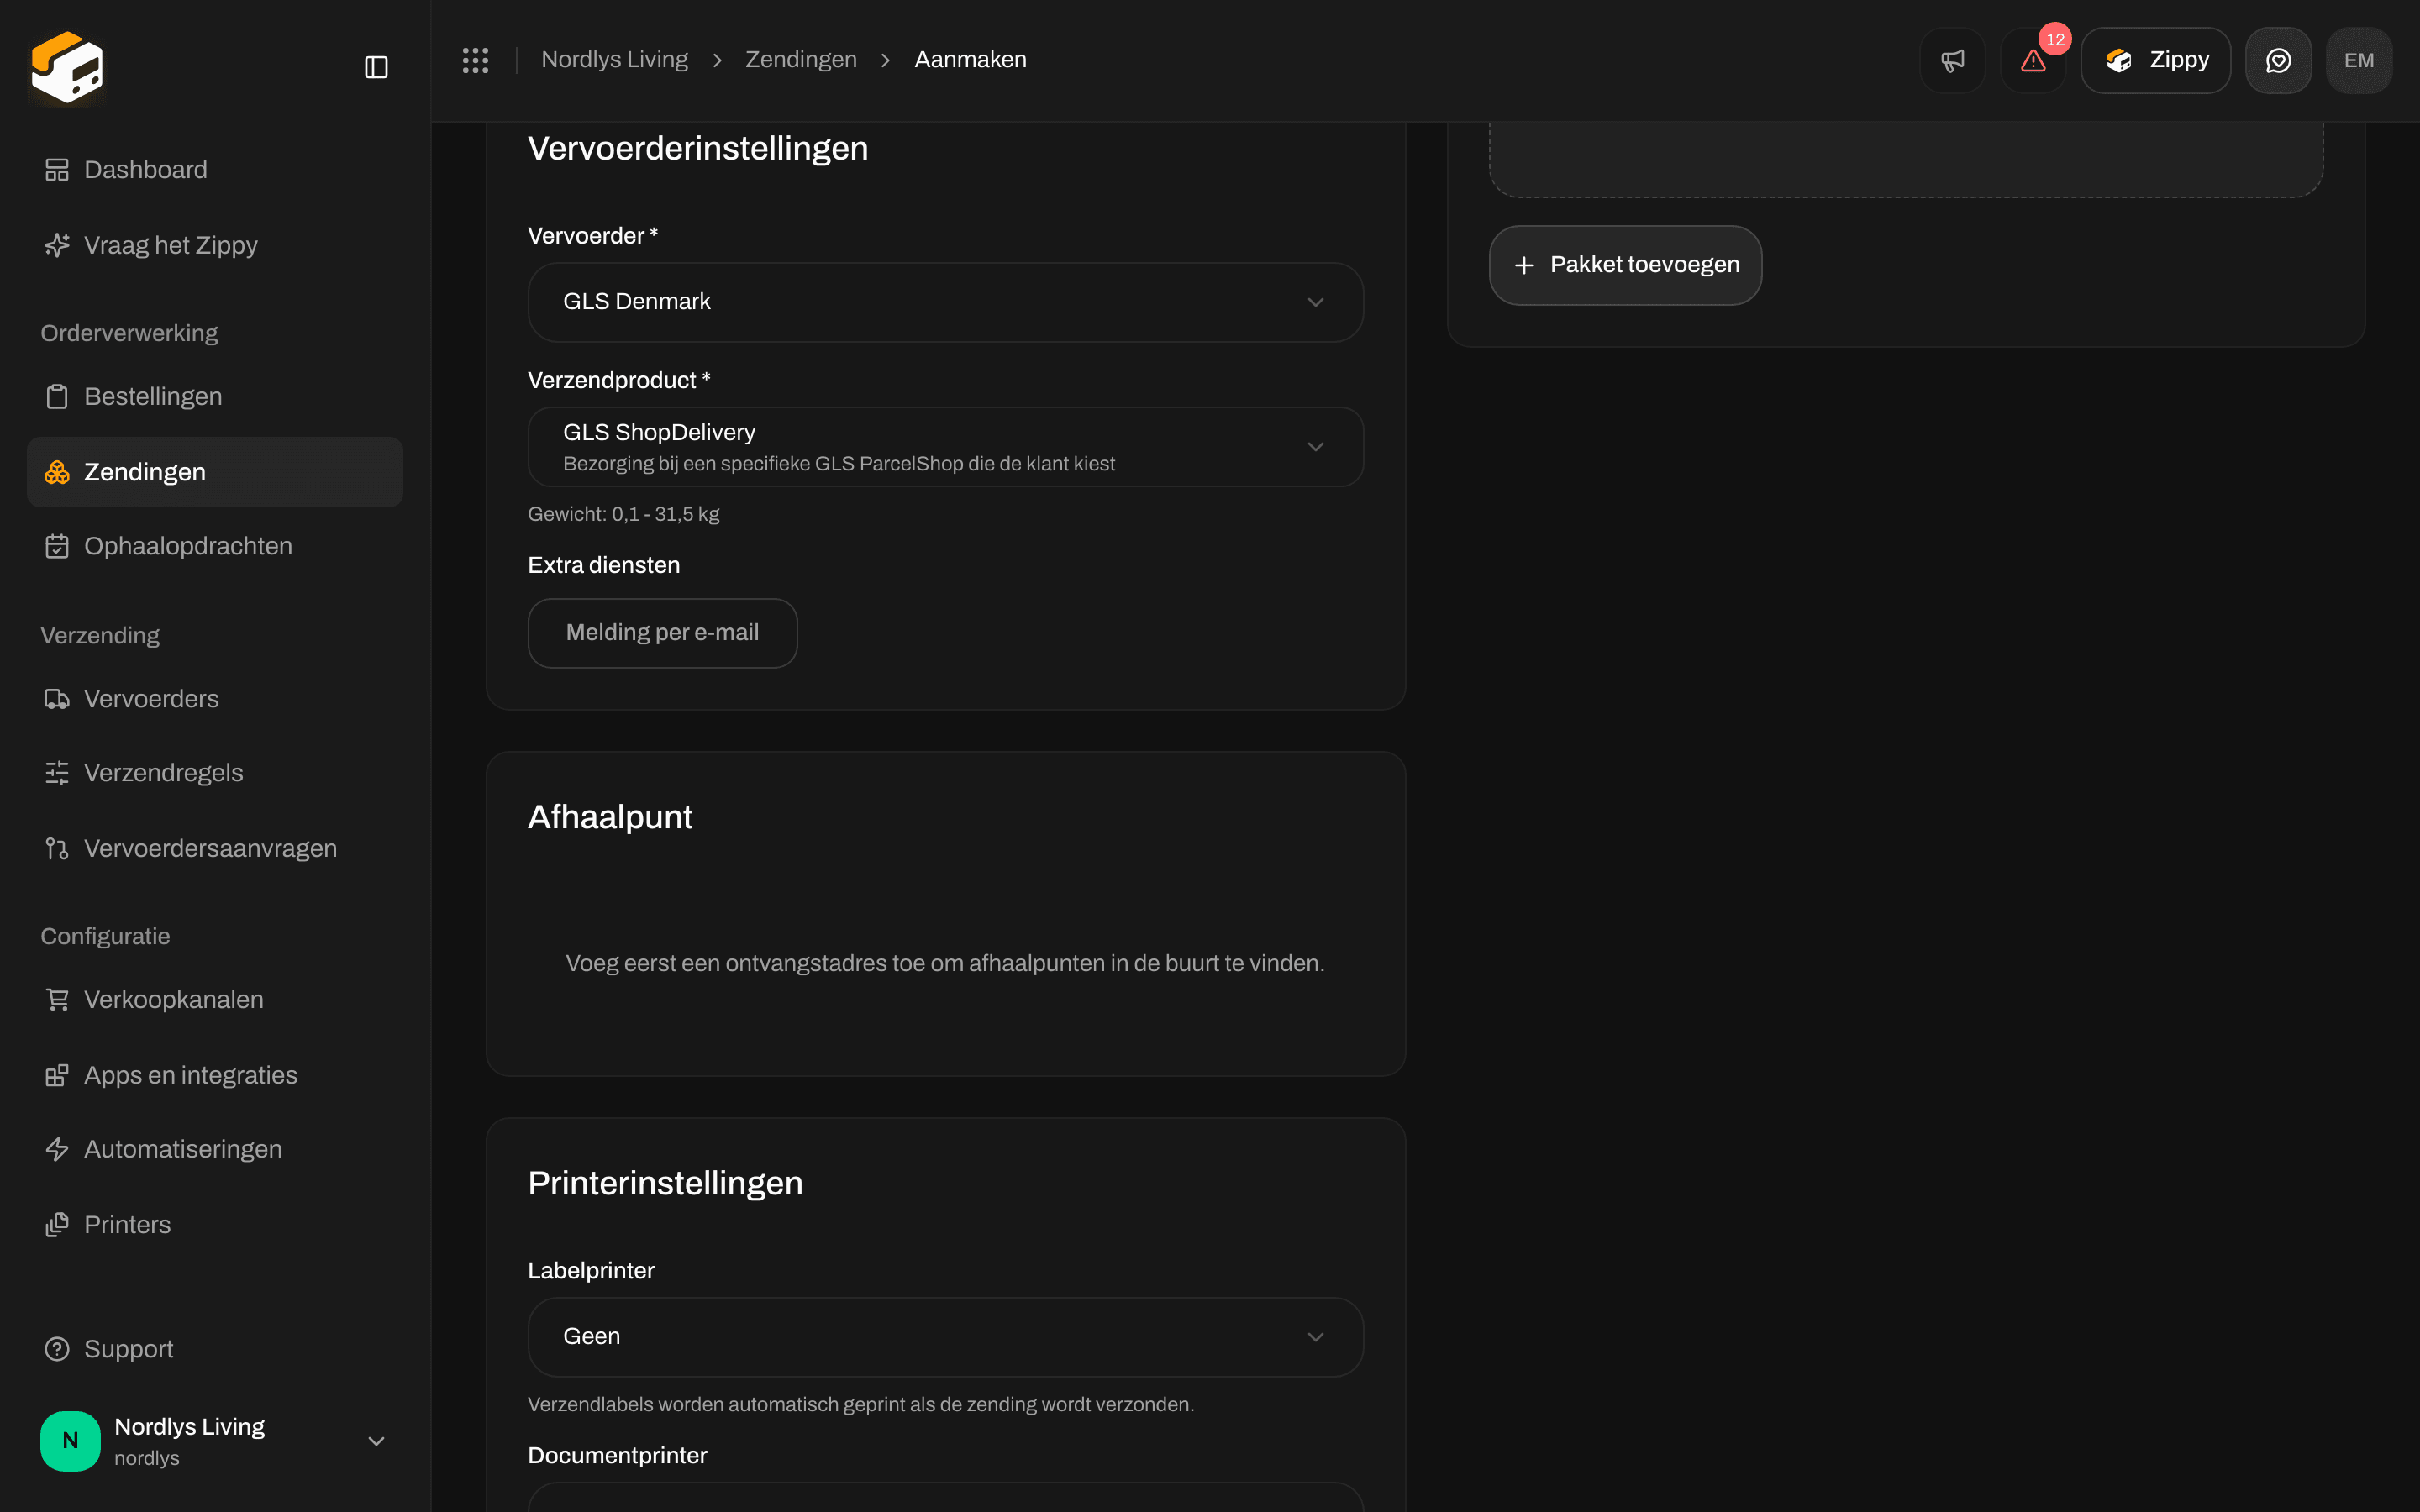
Task: Click the Vervoerders truck icon
Action: coord(57,699)
